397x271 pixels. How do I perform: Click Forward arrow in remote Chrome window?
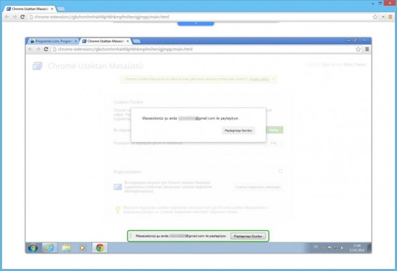point(38,49)
